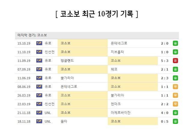This screenshot has height=140, width=196.
Task: Click the 지브롤터 team name
Action: click(117, 52)
